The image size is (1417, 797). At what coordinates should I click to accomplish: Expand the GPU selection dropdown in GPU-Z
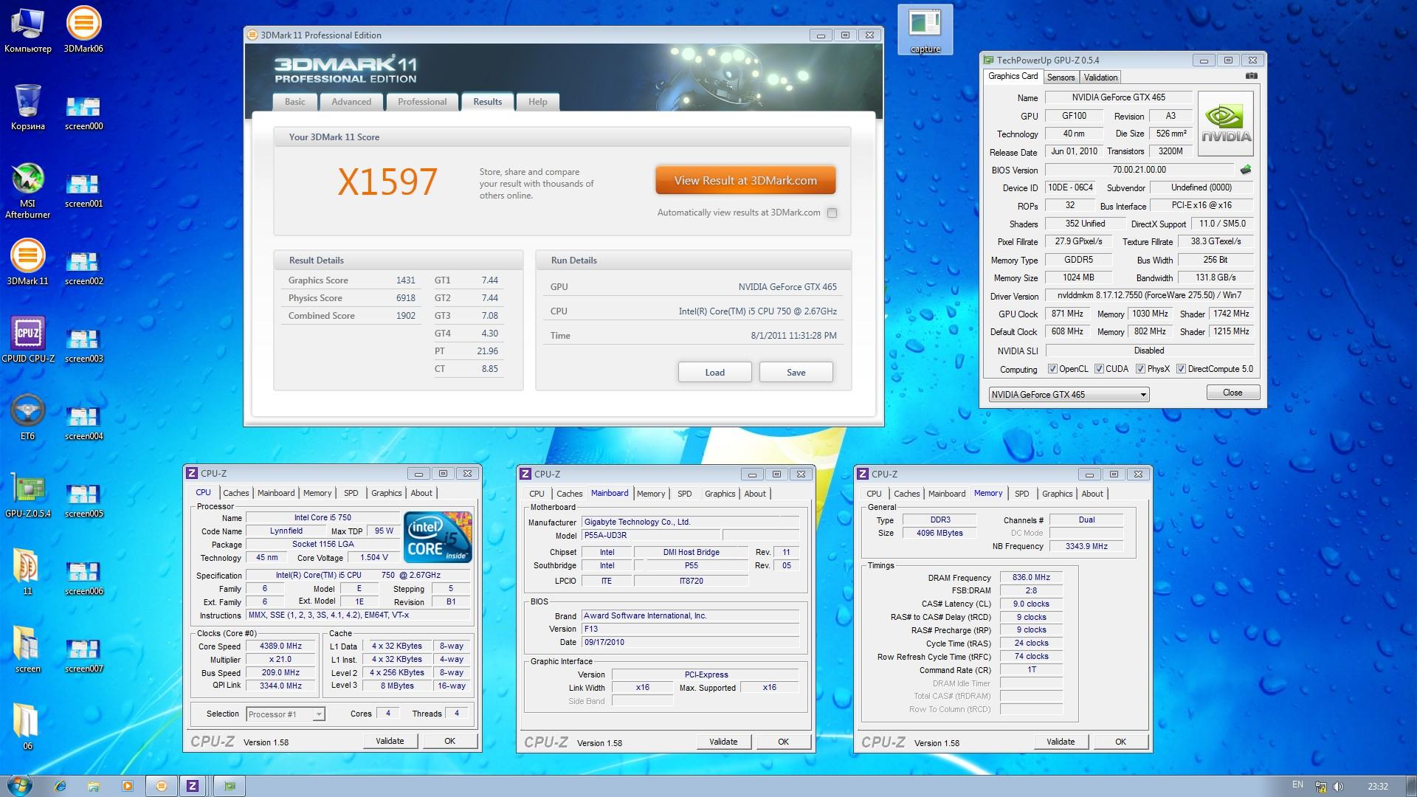pyautogui.click(x=1069, y=395)
